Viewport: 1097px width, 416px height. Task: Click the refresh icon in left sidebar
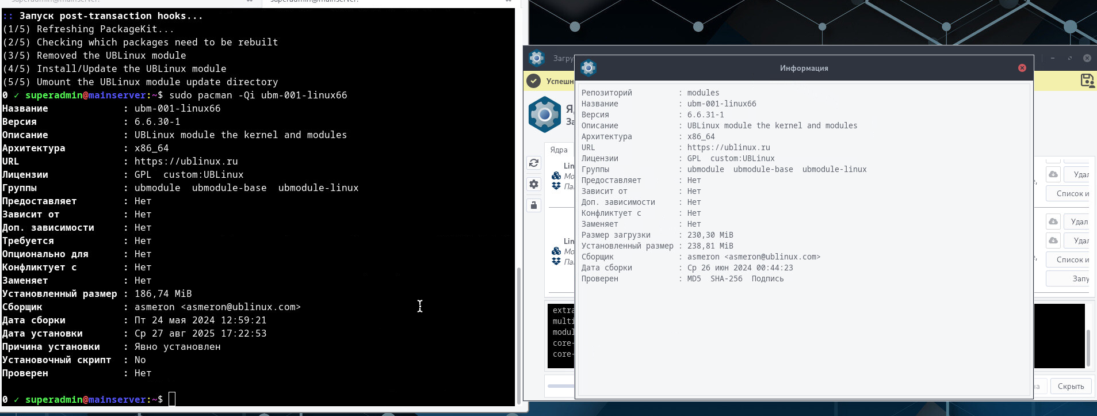[x=534, y=163]
